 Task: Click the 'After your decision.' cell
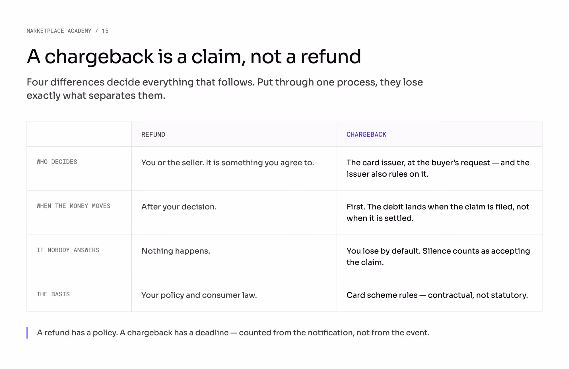[234, 213]
